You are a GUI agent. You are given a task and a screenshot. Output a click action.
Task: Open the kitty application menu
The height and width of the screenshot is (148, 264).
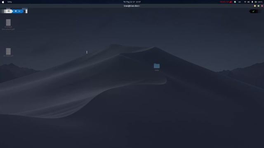10,2
